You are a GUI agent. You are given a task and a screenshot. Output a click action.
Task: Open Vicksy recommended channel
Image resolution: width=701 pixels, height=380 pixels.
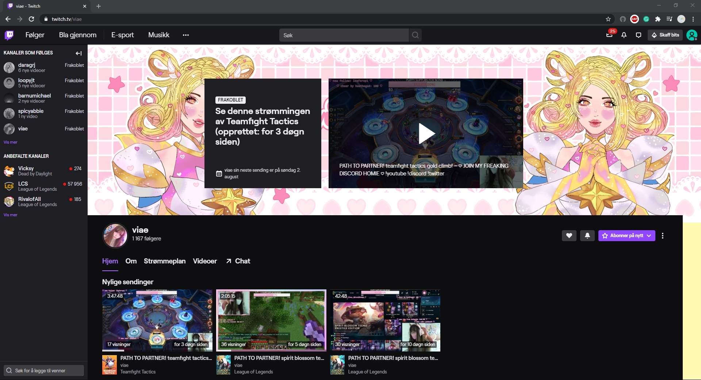tap(44, 171)
